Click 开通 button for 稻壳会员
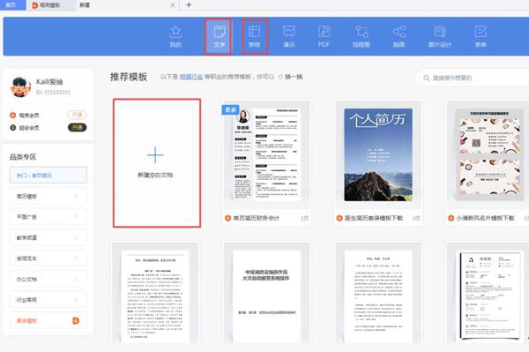The image size is (529, 352). pos(78,115)
